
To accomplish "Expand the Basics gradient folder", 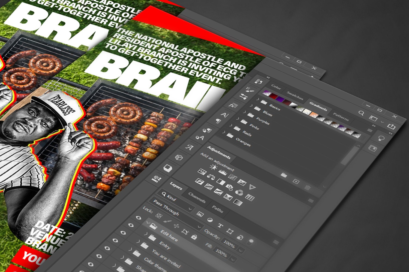I will [x=258, y=99].
